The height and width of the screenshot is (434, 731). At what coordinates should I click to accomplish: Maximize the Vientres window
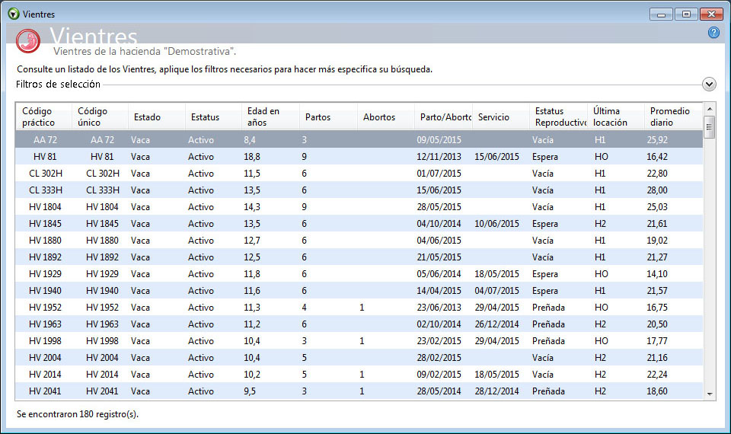click(x=686, y=14)
